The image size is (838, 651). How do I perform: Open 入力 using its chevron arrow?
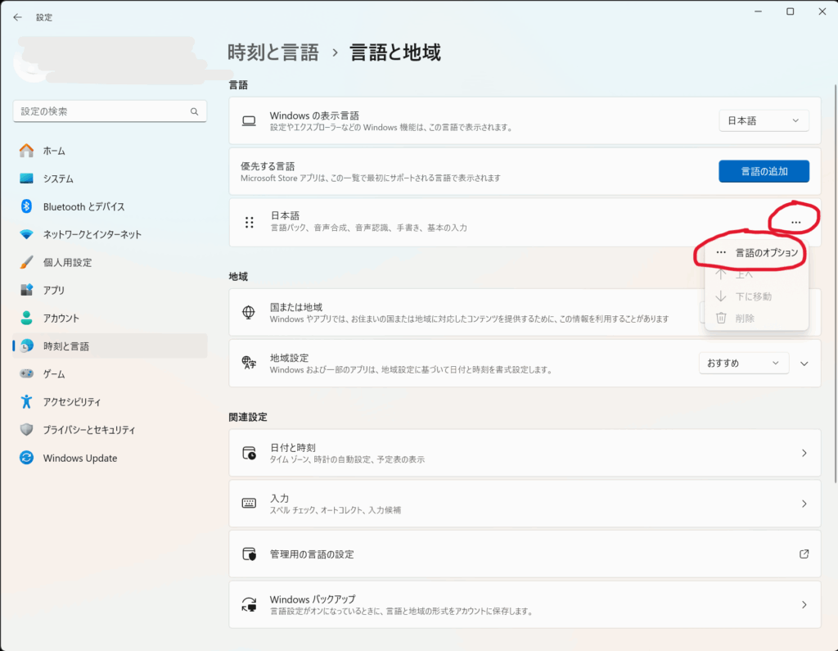[x=804, y=504]
